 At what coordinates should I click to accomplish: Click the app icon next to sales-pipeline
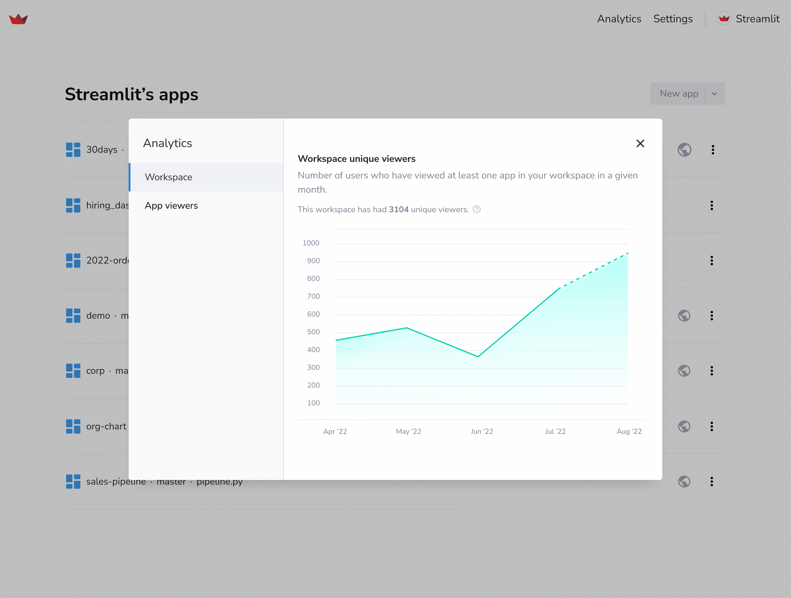click(x=73, y=481)
